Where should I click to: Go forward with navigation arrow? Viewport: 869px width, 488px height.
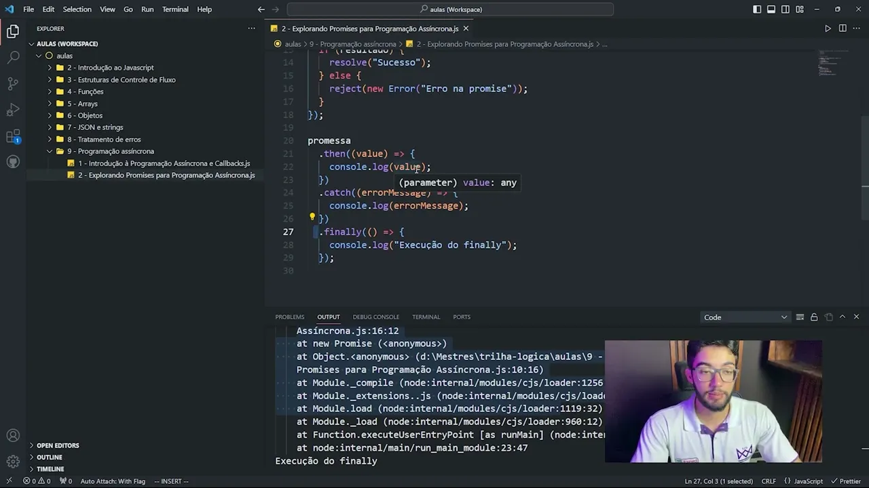277,9
